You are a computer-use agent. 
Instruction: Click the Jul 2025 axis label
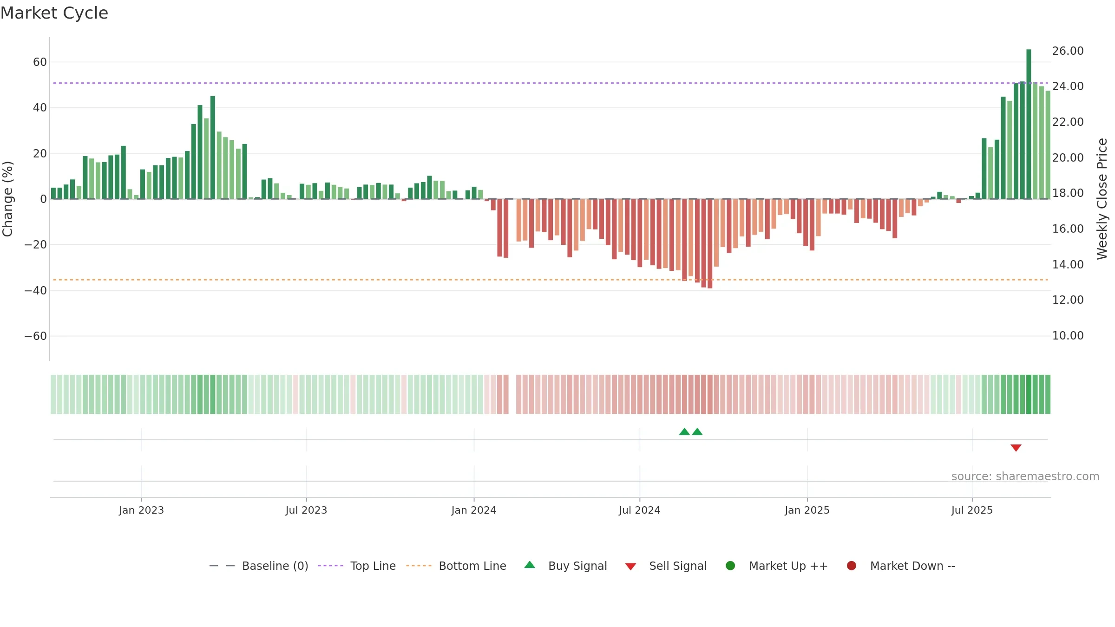[972, 510]
